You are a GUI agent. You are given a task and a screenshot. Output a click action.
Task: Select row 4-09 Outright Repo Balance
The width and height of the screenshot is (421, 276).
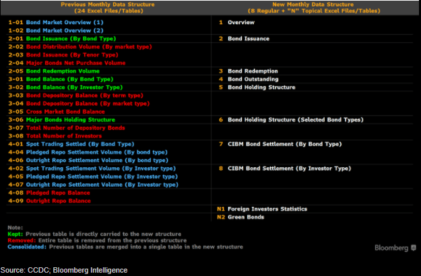(50, 201)
